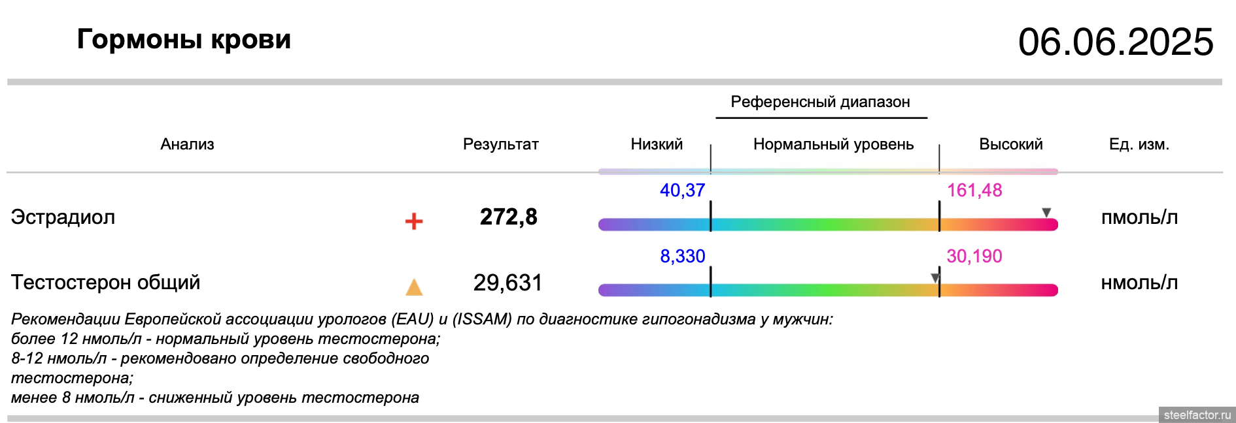The height and width of the screenshot is (423, 1236).
Task: Click the lower limit value 40,37
Action: [682, 191]
